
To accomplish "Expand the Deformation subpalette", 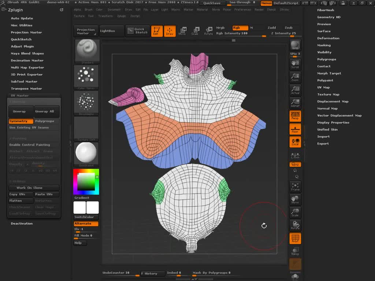I will point(328,38).
